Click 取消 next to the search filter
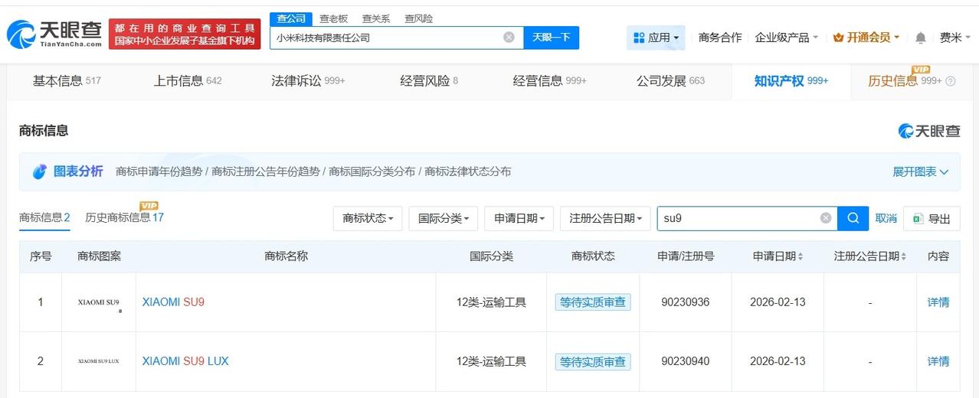 coord(886,218)
